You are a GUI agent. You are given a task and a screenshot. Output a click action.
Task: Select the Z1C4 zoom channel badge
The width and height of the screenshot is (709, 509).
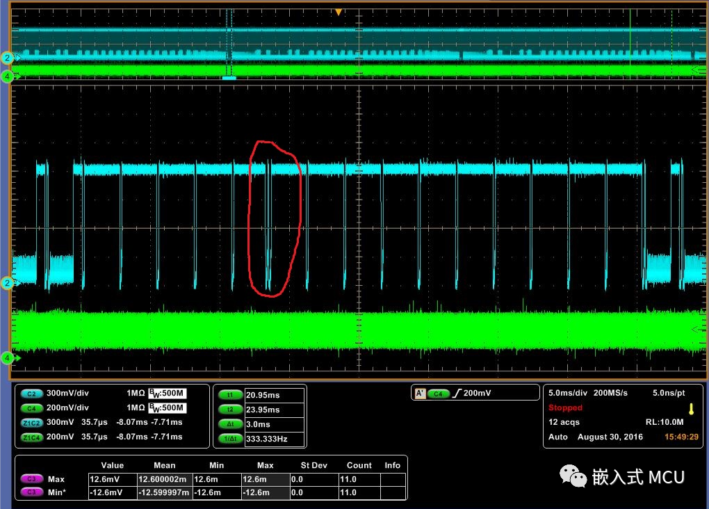coord(32,437)
